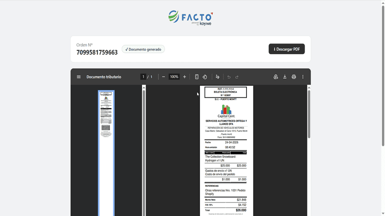Click the browser page scrollbar
The image size is (385, 216).
pos(383,76)
